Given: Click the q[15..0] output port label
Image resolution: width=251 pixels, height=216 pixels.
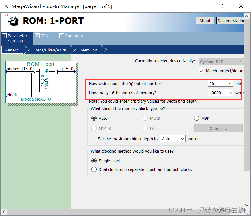Looking at the screenshot, I should pyautogui.click(x=67, y=69).
